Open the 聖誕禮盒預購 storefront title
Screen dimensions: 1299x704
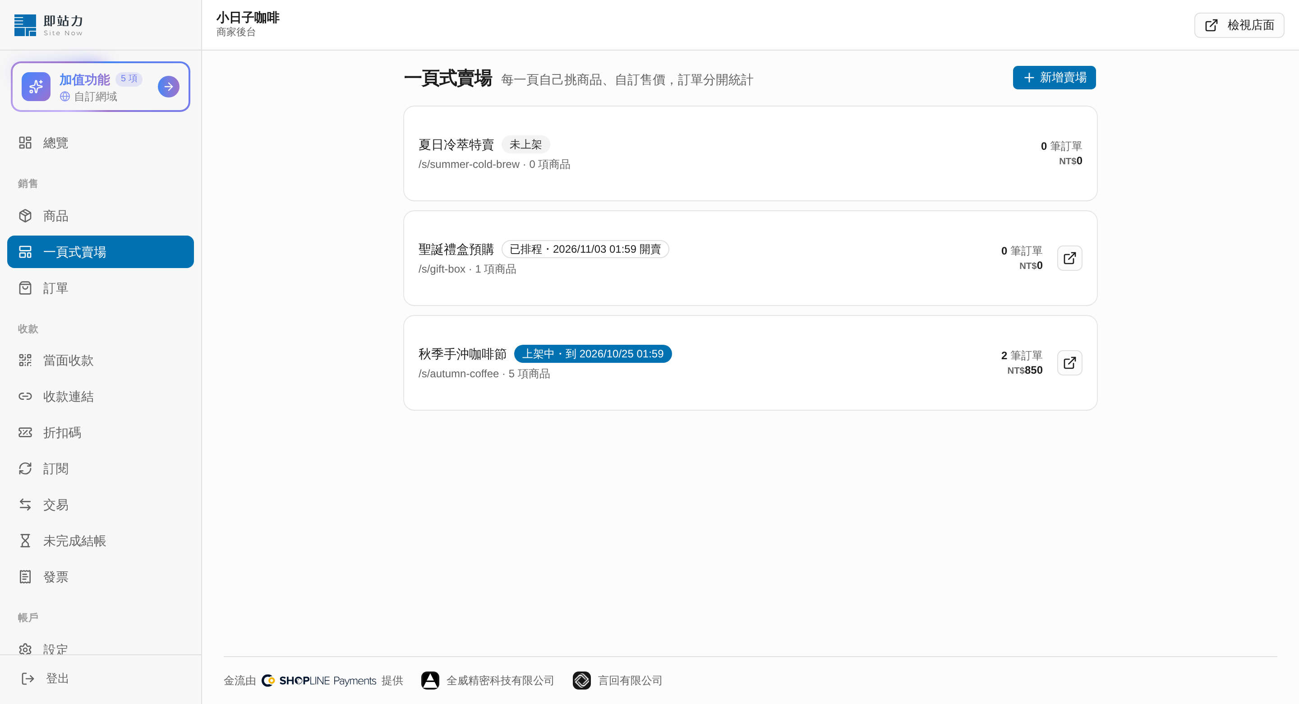456,249
